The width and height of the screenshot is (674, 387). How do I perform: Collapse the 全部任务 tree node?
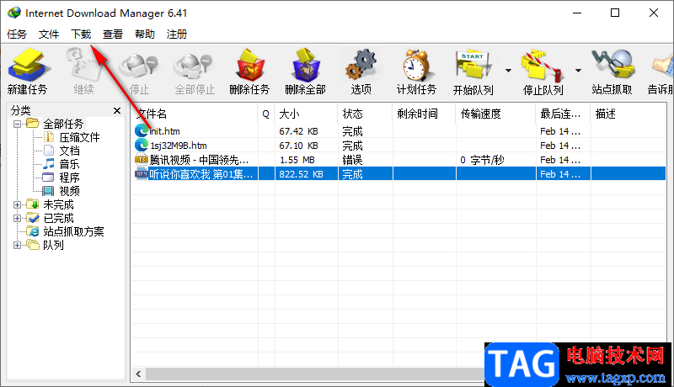tap(17, 125)
